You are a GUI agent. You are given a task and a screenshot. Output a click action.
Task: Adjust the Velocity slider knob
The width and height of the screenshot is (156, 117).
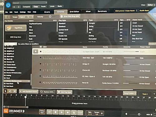[x=50, y=17]
